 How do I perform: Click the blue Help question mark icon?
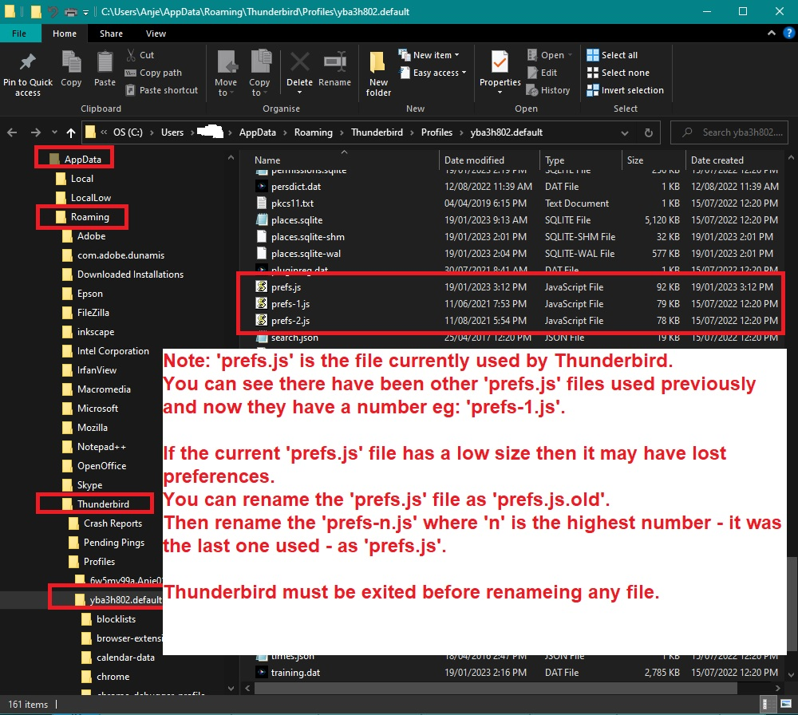[789, 33]
